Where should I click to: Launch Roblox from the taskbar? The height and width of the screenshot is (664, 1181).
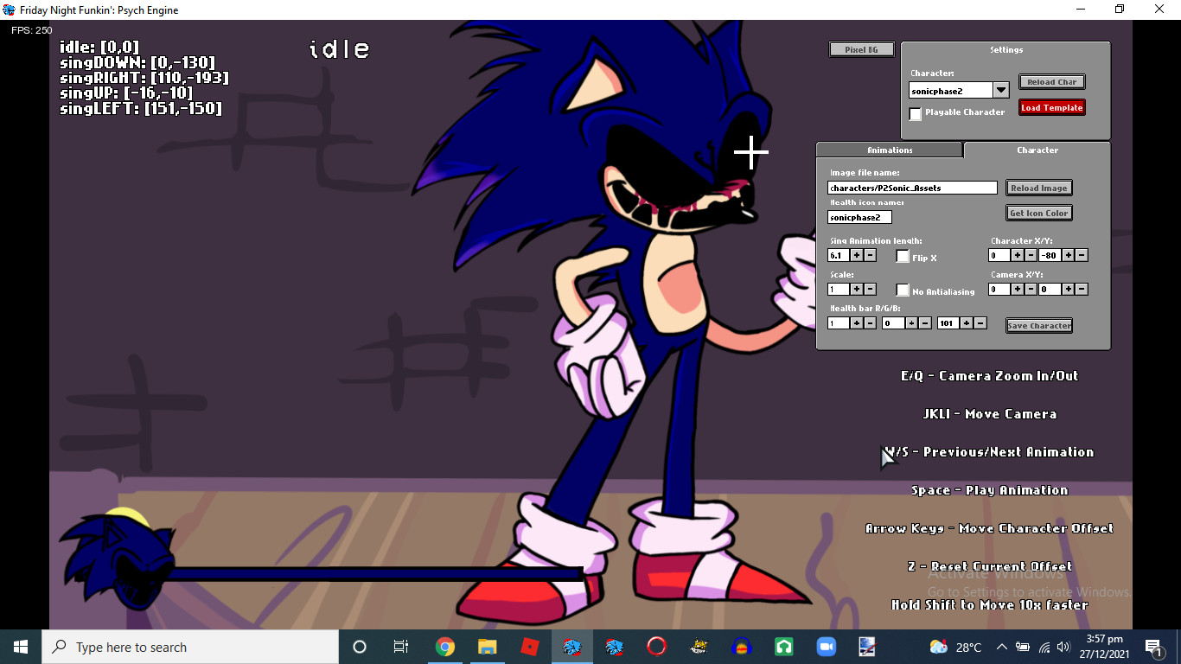pyautogui.click(x=530, y=647)
